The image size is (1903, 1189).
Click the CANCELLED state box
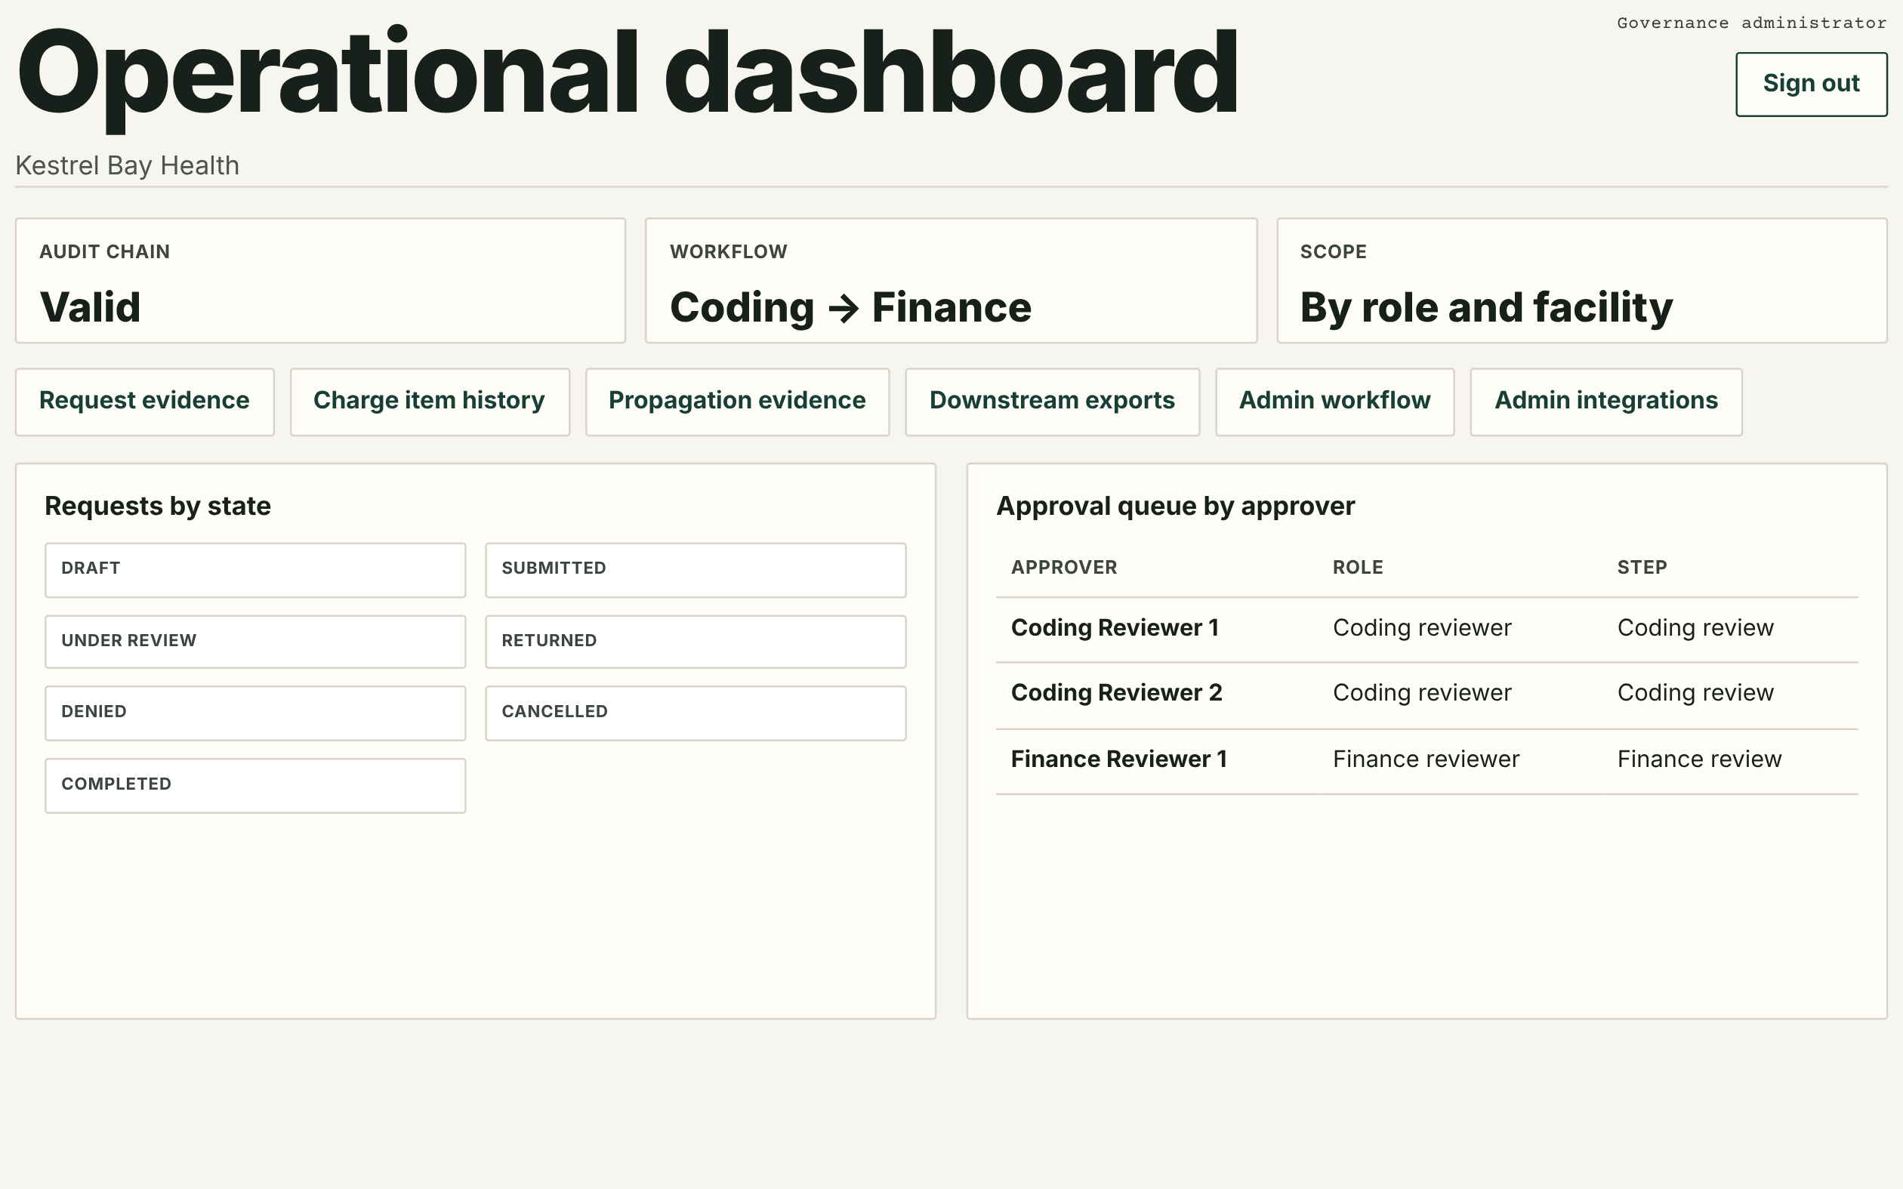[696, 713]
